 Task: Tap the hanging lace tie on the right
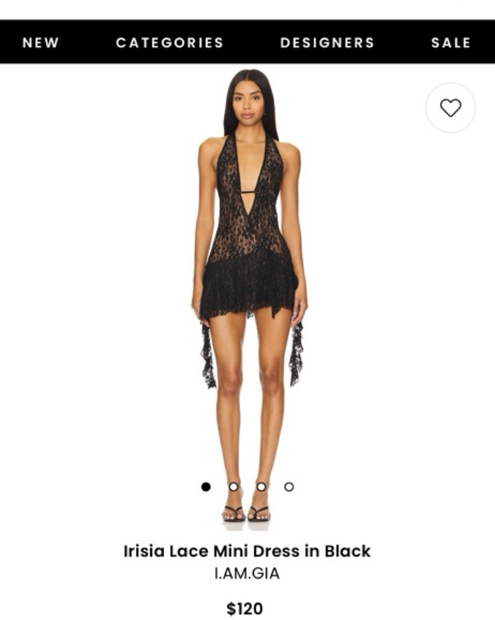[296, 354]
